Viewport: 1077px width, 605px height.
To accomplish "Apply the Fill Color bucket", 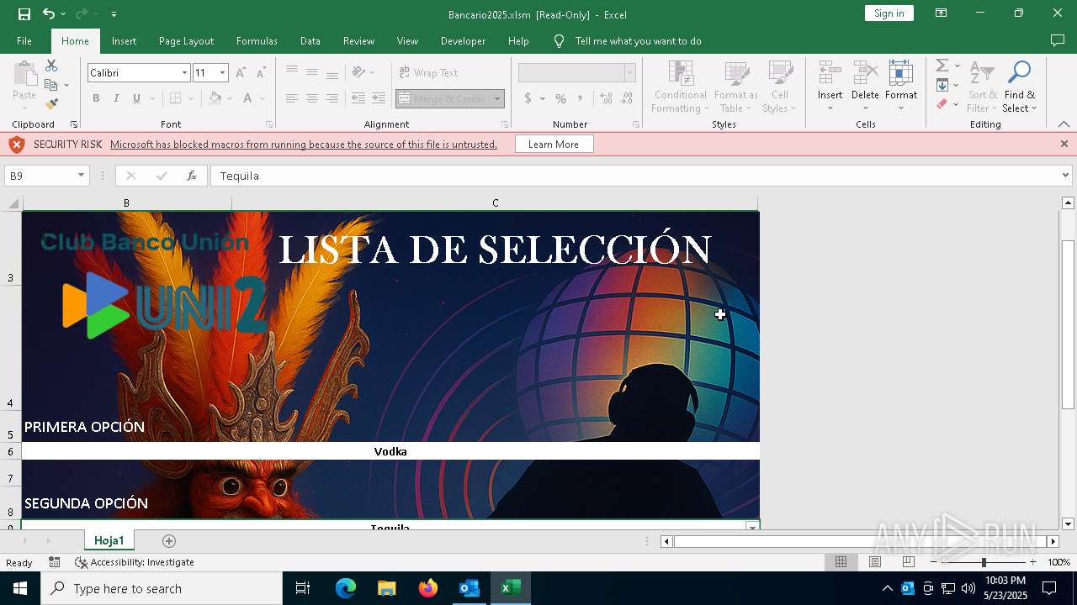I will (215, 98).
